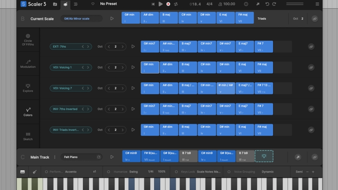Click the lightbulb suggestion slot in Main Track
This screenshot has height=190, width=338.
point(264,156)
